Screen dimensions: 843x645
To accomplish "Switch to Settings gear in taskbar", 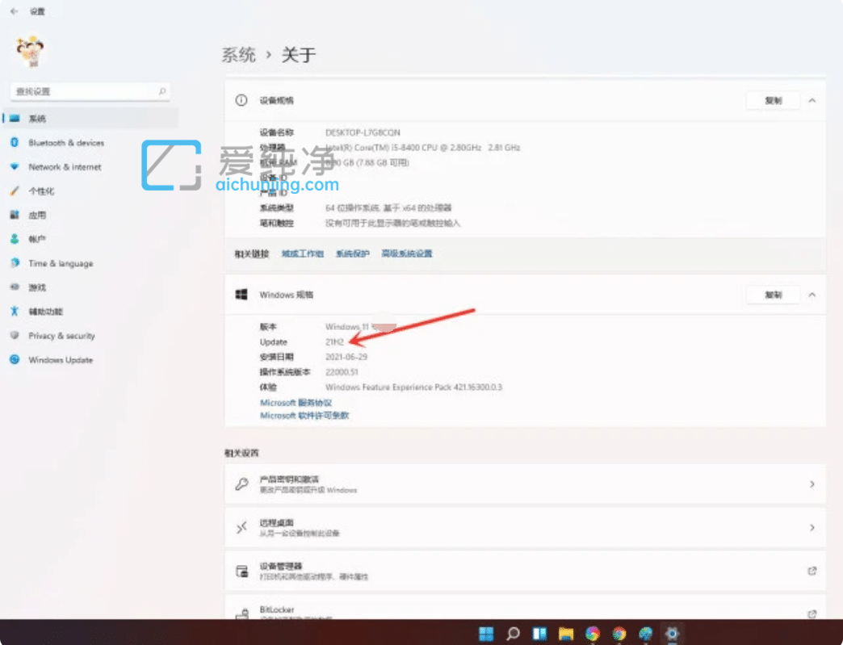I will [x=672, y=634].
